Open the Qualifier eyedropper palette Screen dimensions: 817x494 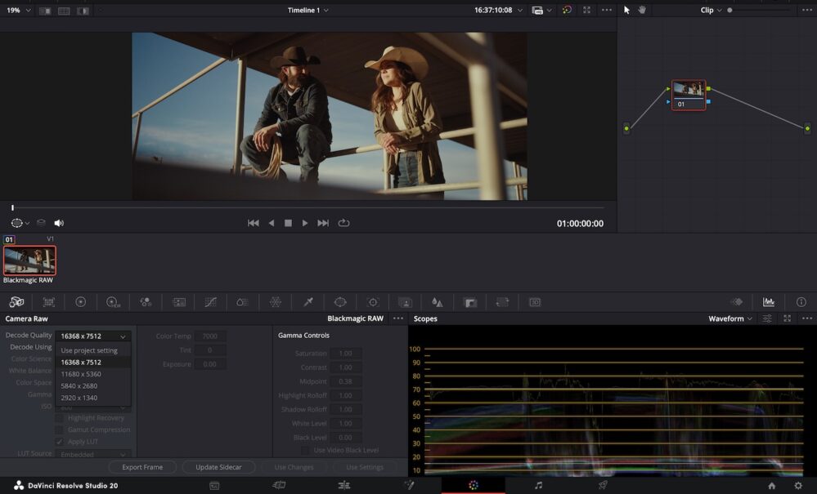308,302
